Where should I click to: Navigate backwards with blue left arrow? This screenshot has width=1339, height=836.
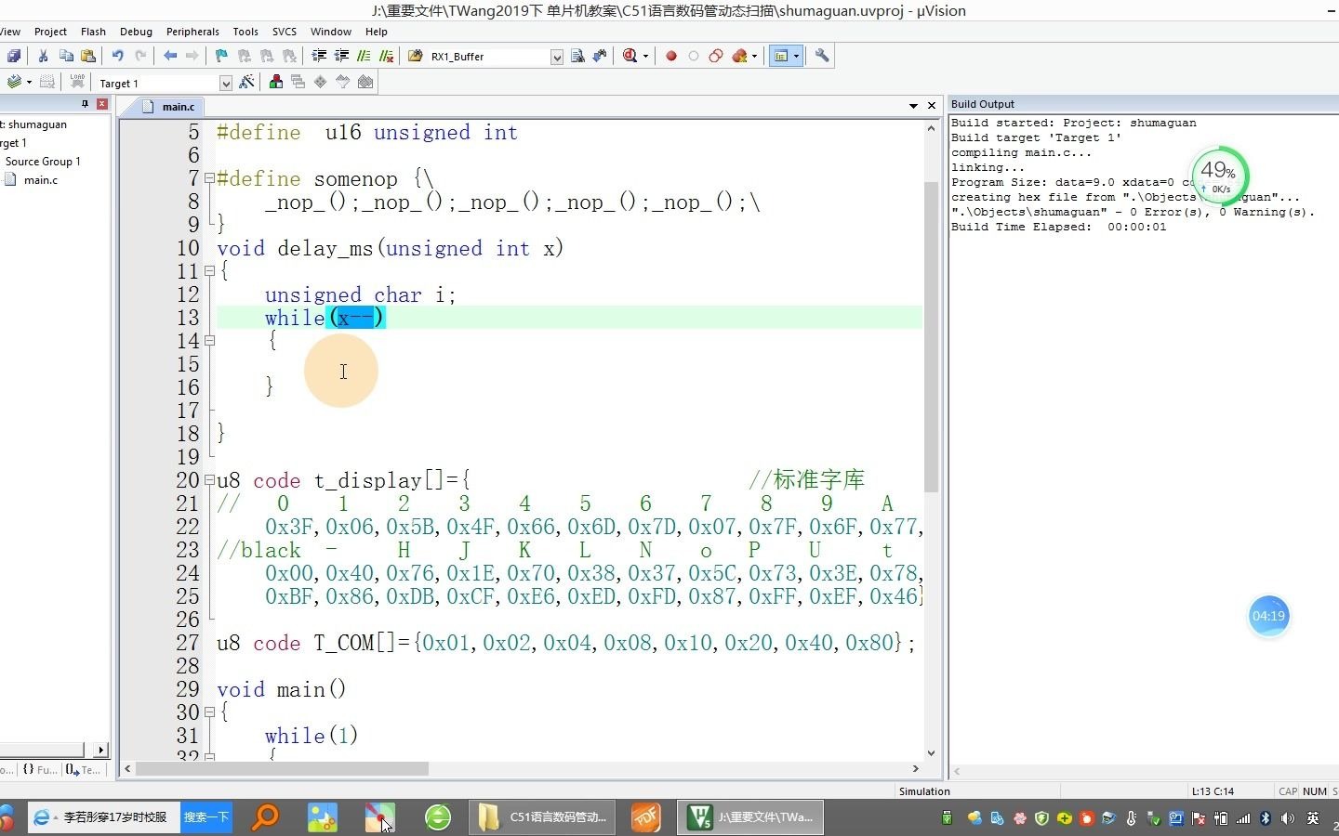[x=170, y=56]
